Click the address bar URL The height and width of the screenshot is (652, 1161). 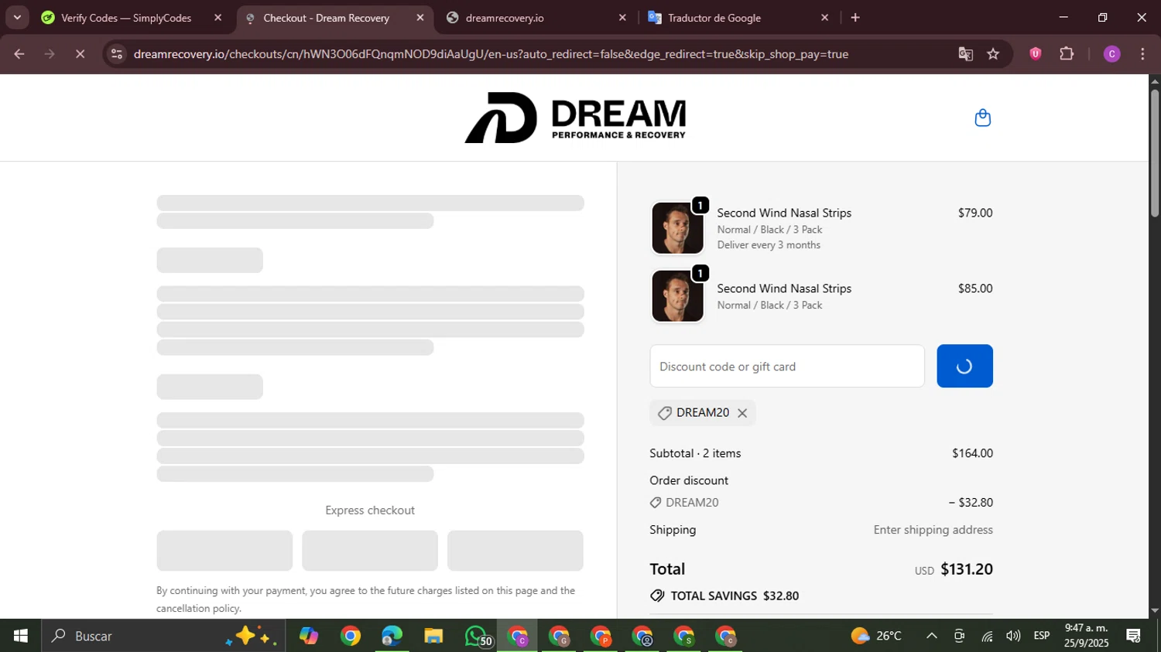pos(491,54)
